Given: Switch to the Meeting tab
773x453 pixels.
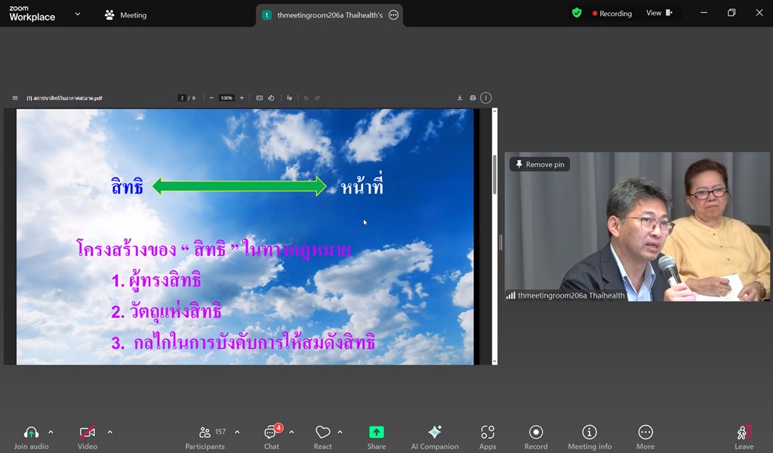Looking at the screenshot, I should (126, 15).
